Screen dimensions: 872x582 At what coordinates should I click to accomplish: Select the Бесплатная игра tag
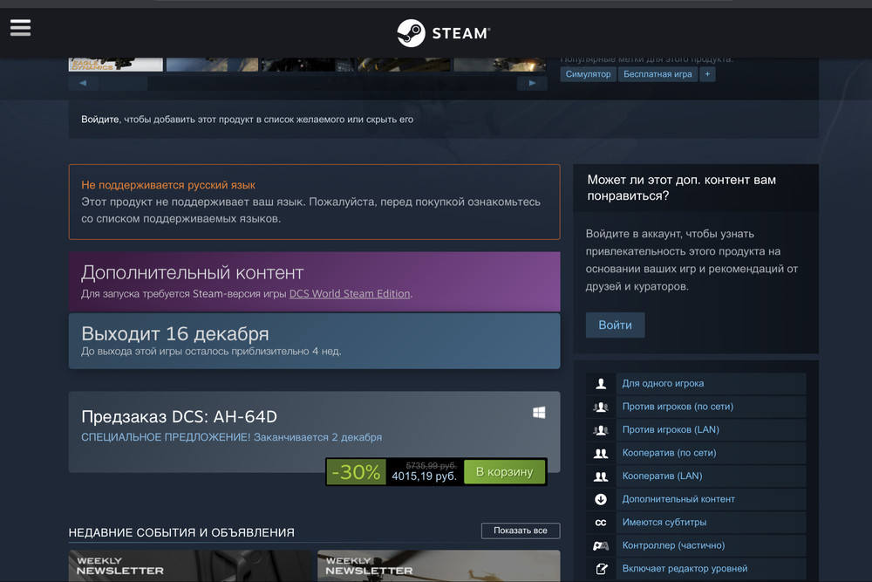[x=657, y=74]
